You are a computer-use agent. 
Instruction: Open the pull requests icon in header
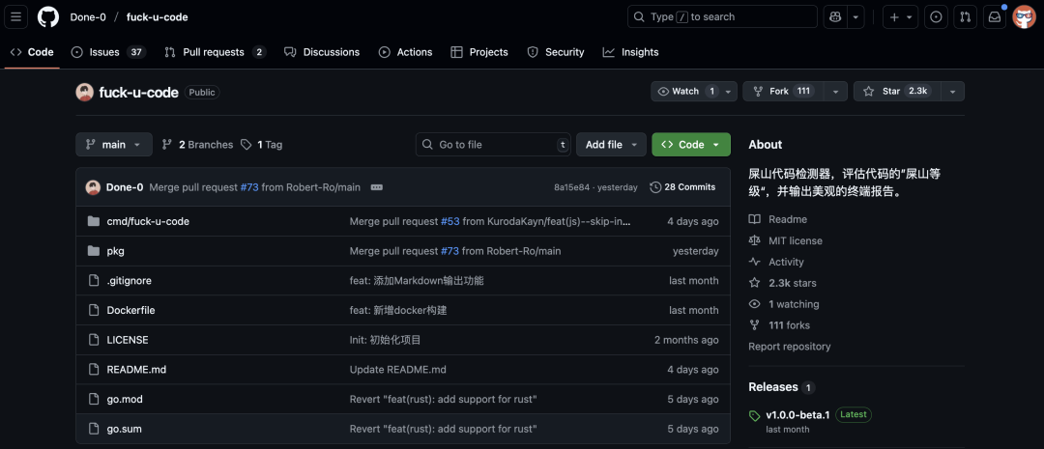(x=965, y=16)
